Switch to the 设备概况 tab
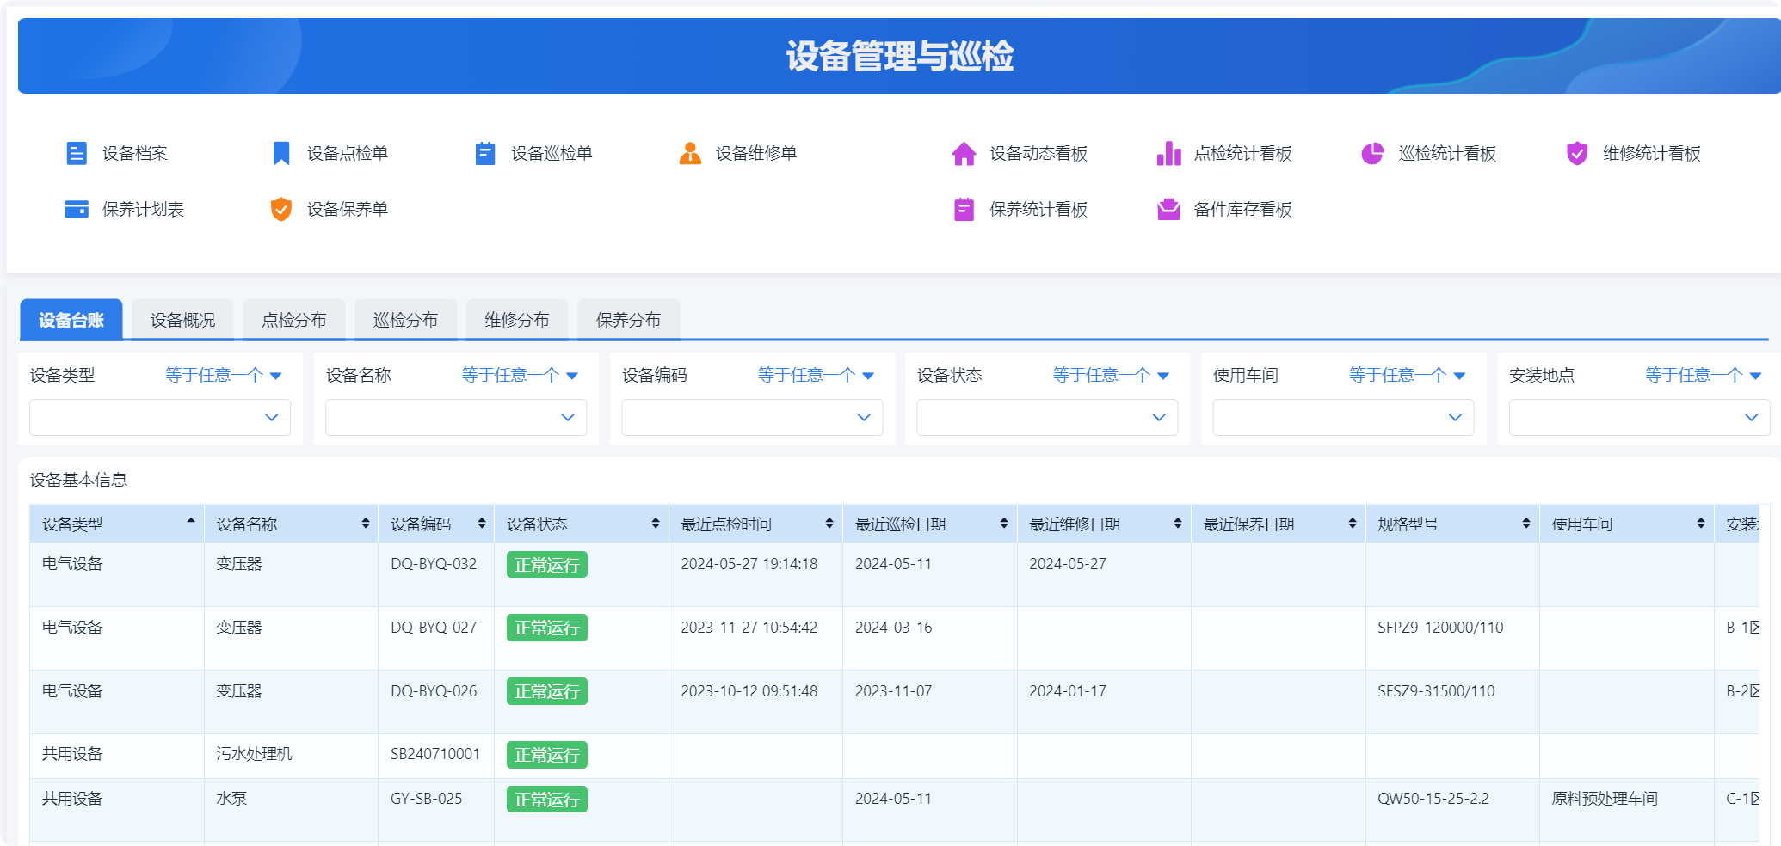 point(182,320)
